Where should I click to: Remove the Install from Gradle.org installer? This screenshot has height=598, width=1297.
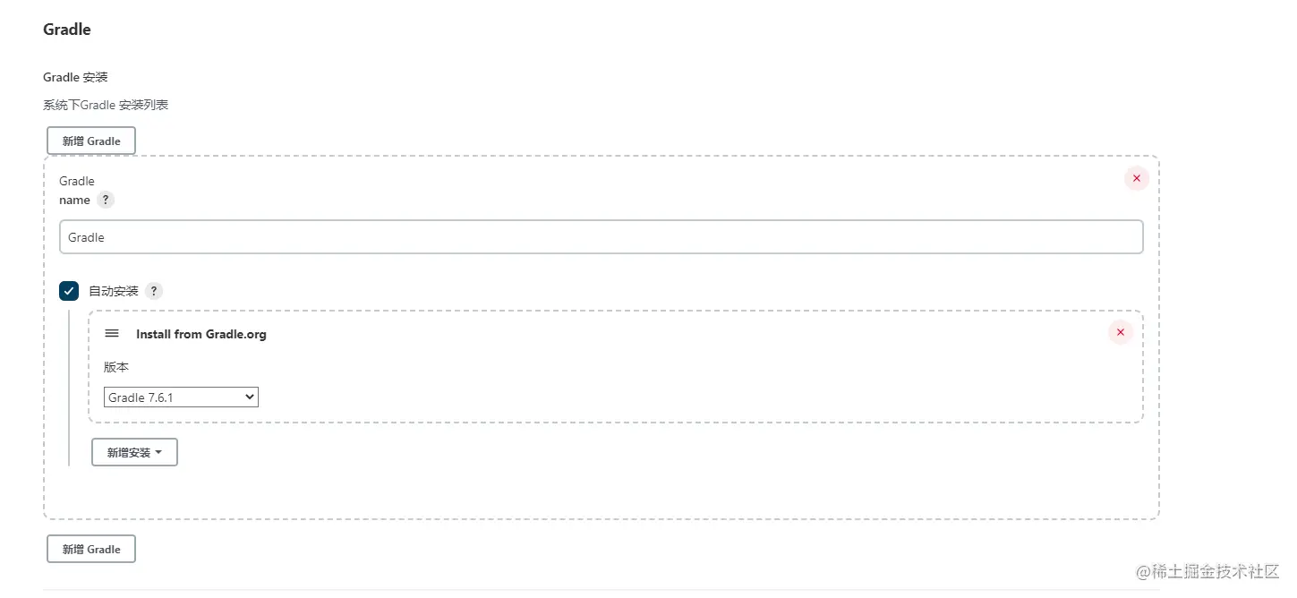tap(1120, 333)
